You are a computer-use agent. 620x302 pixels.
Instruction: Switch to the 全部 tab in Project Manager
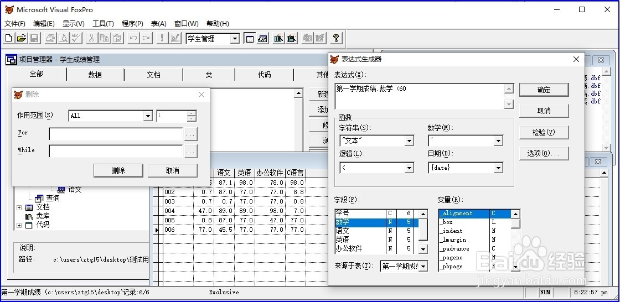pyautogui.click(x=37, y=74)
